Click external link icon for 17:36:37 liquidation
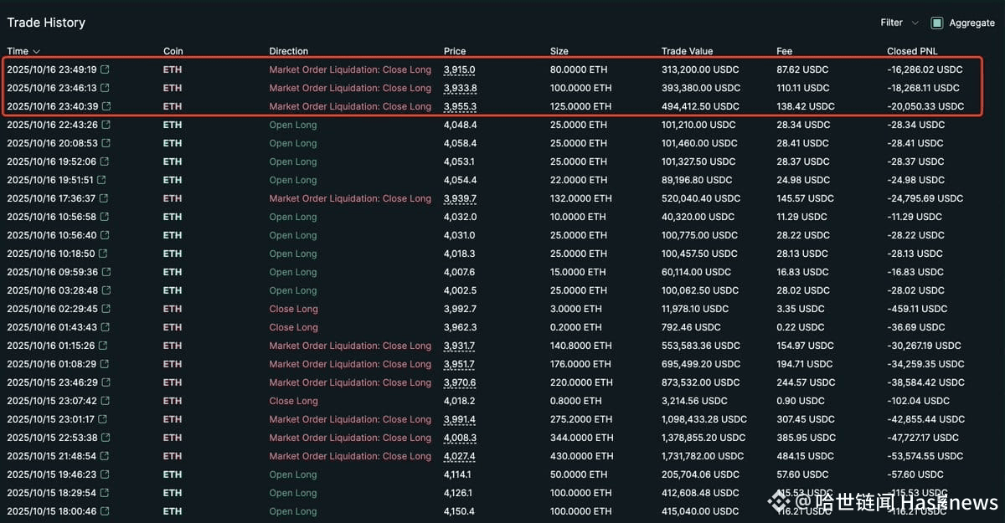Image resolution: width=1005 pixels, height=523 pixels. (x=106, y=198)
